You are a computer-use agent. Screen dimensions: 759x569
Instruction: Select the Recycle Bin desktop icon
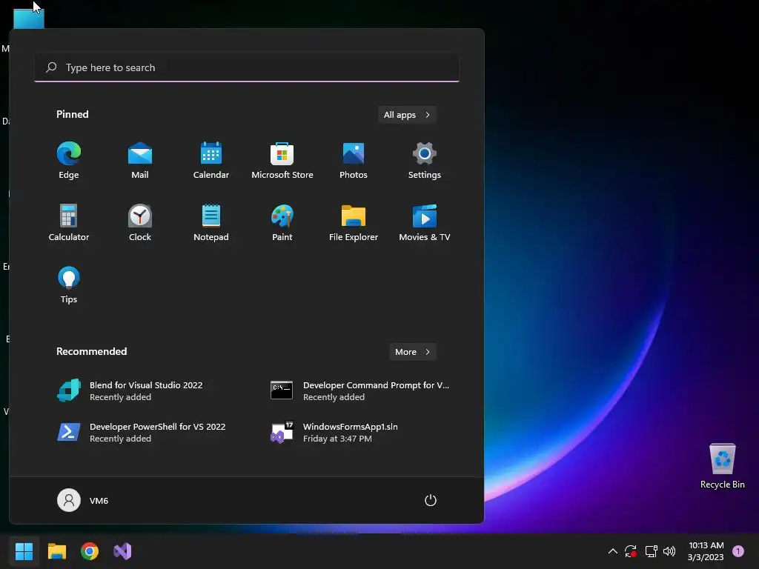[722, 465]
